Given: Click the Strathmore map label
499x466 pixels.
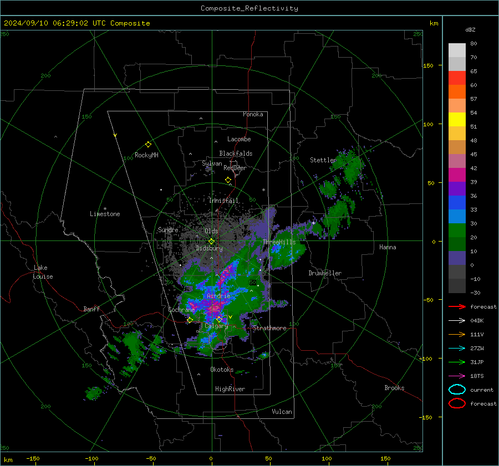Looking at the screenshot, I should pyautogui.click(x=269, y=328).
